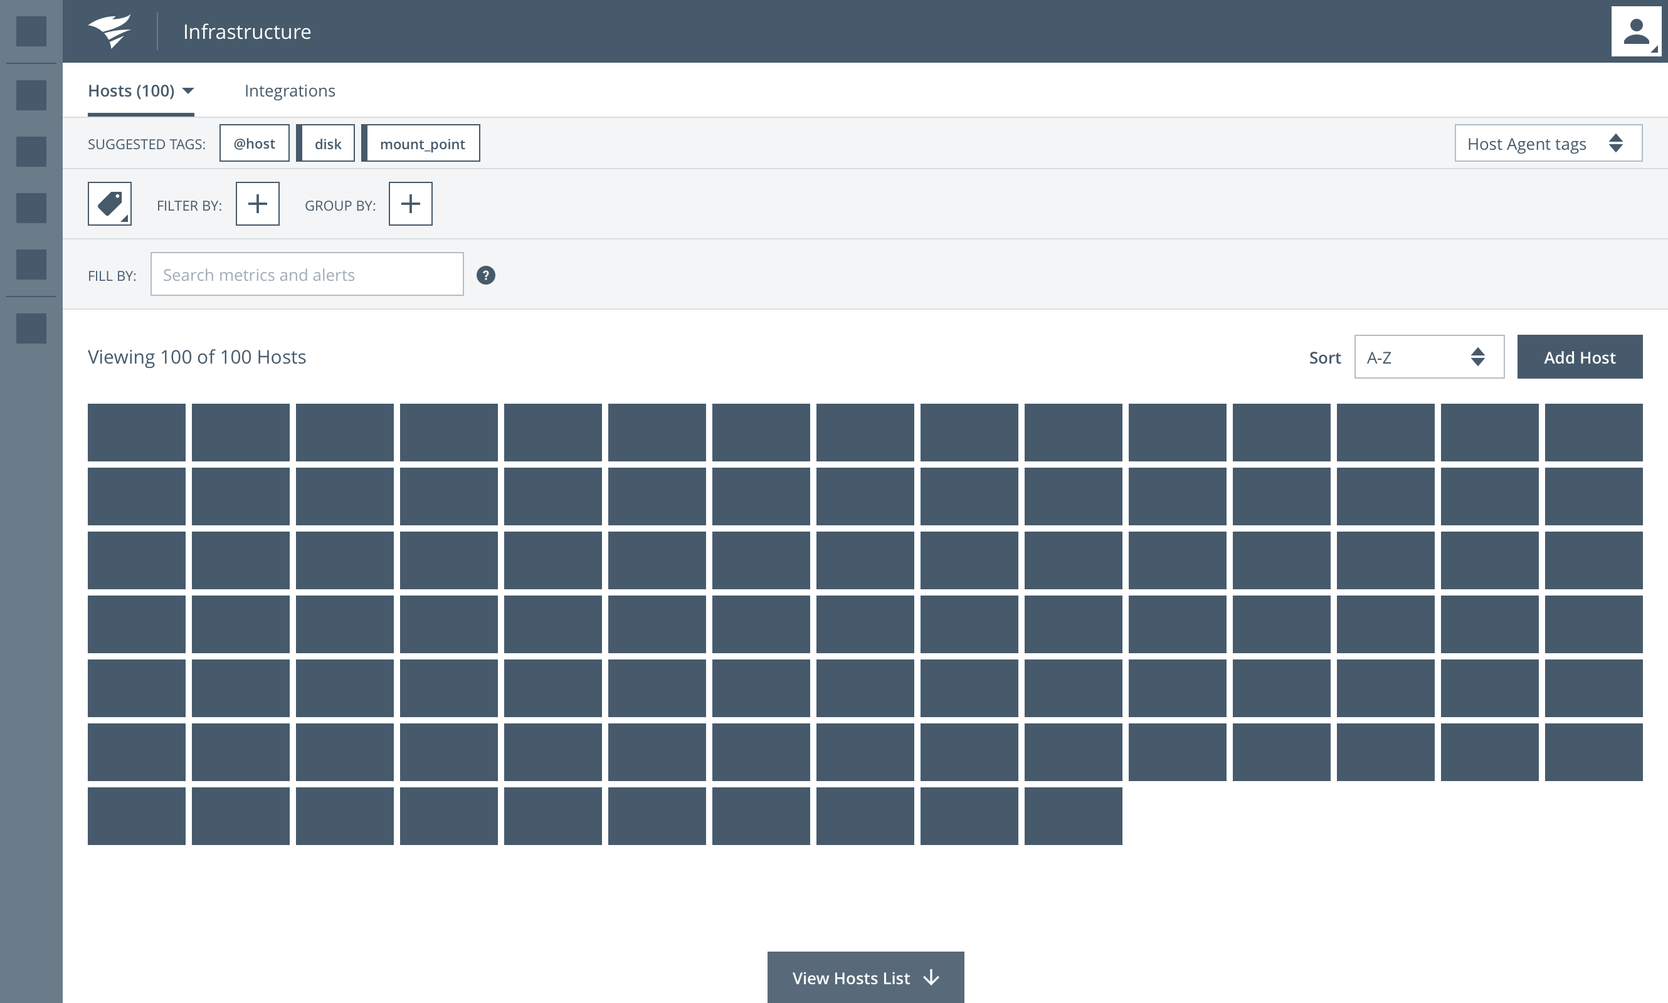This screenshot has height=1003, width=1668.
Task: Expand the Hosts (100) tab arrow
Action: click(x=189, y=90)
